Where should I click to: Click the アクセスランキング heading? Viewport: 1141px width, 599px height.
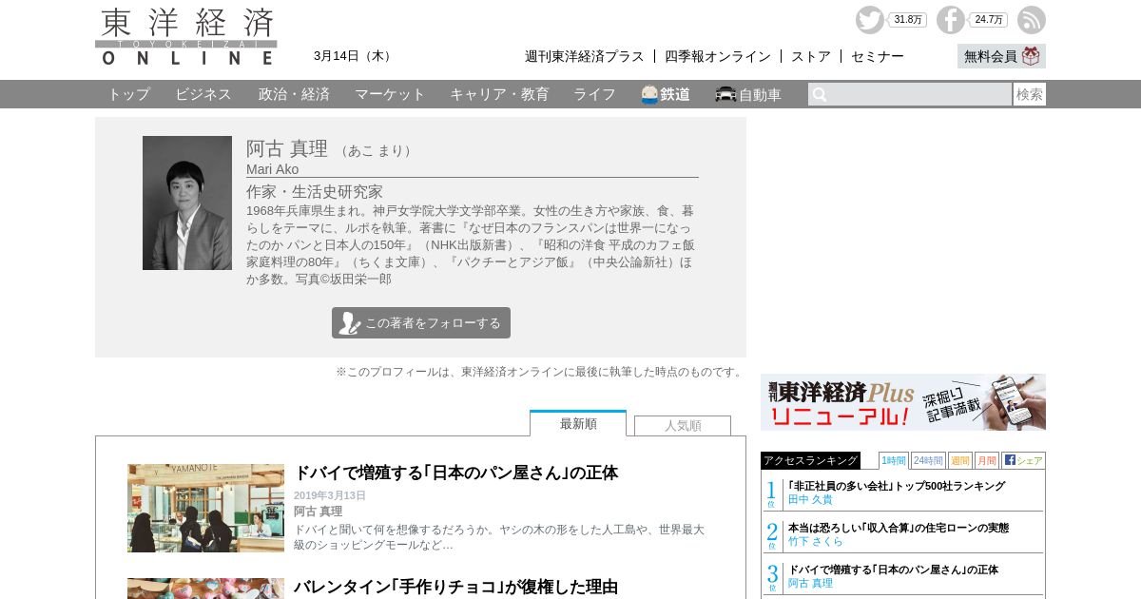coord(810,460)
